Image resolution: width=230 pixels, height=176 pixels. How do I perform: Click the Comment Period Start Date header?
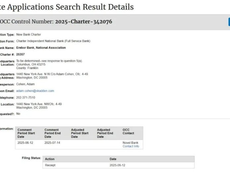[26, 133]
